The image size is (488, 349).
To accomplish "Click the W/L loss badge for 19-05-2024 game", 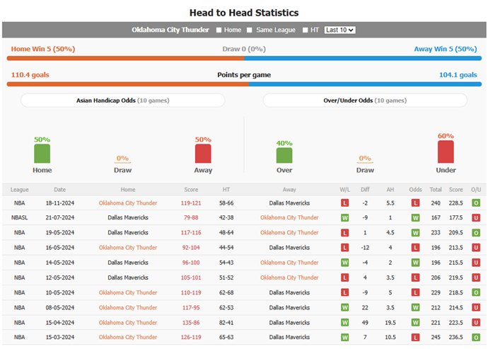I will click(344, 233).
